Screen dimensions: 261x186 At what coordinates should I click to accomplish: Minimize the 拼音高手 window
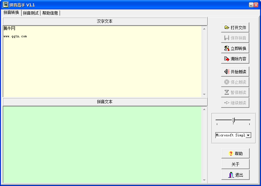click(251, 5)
